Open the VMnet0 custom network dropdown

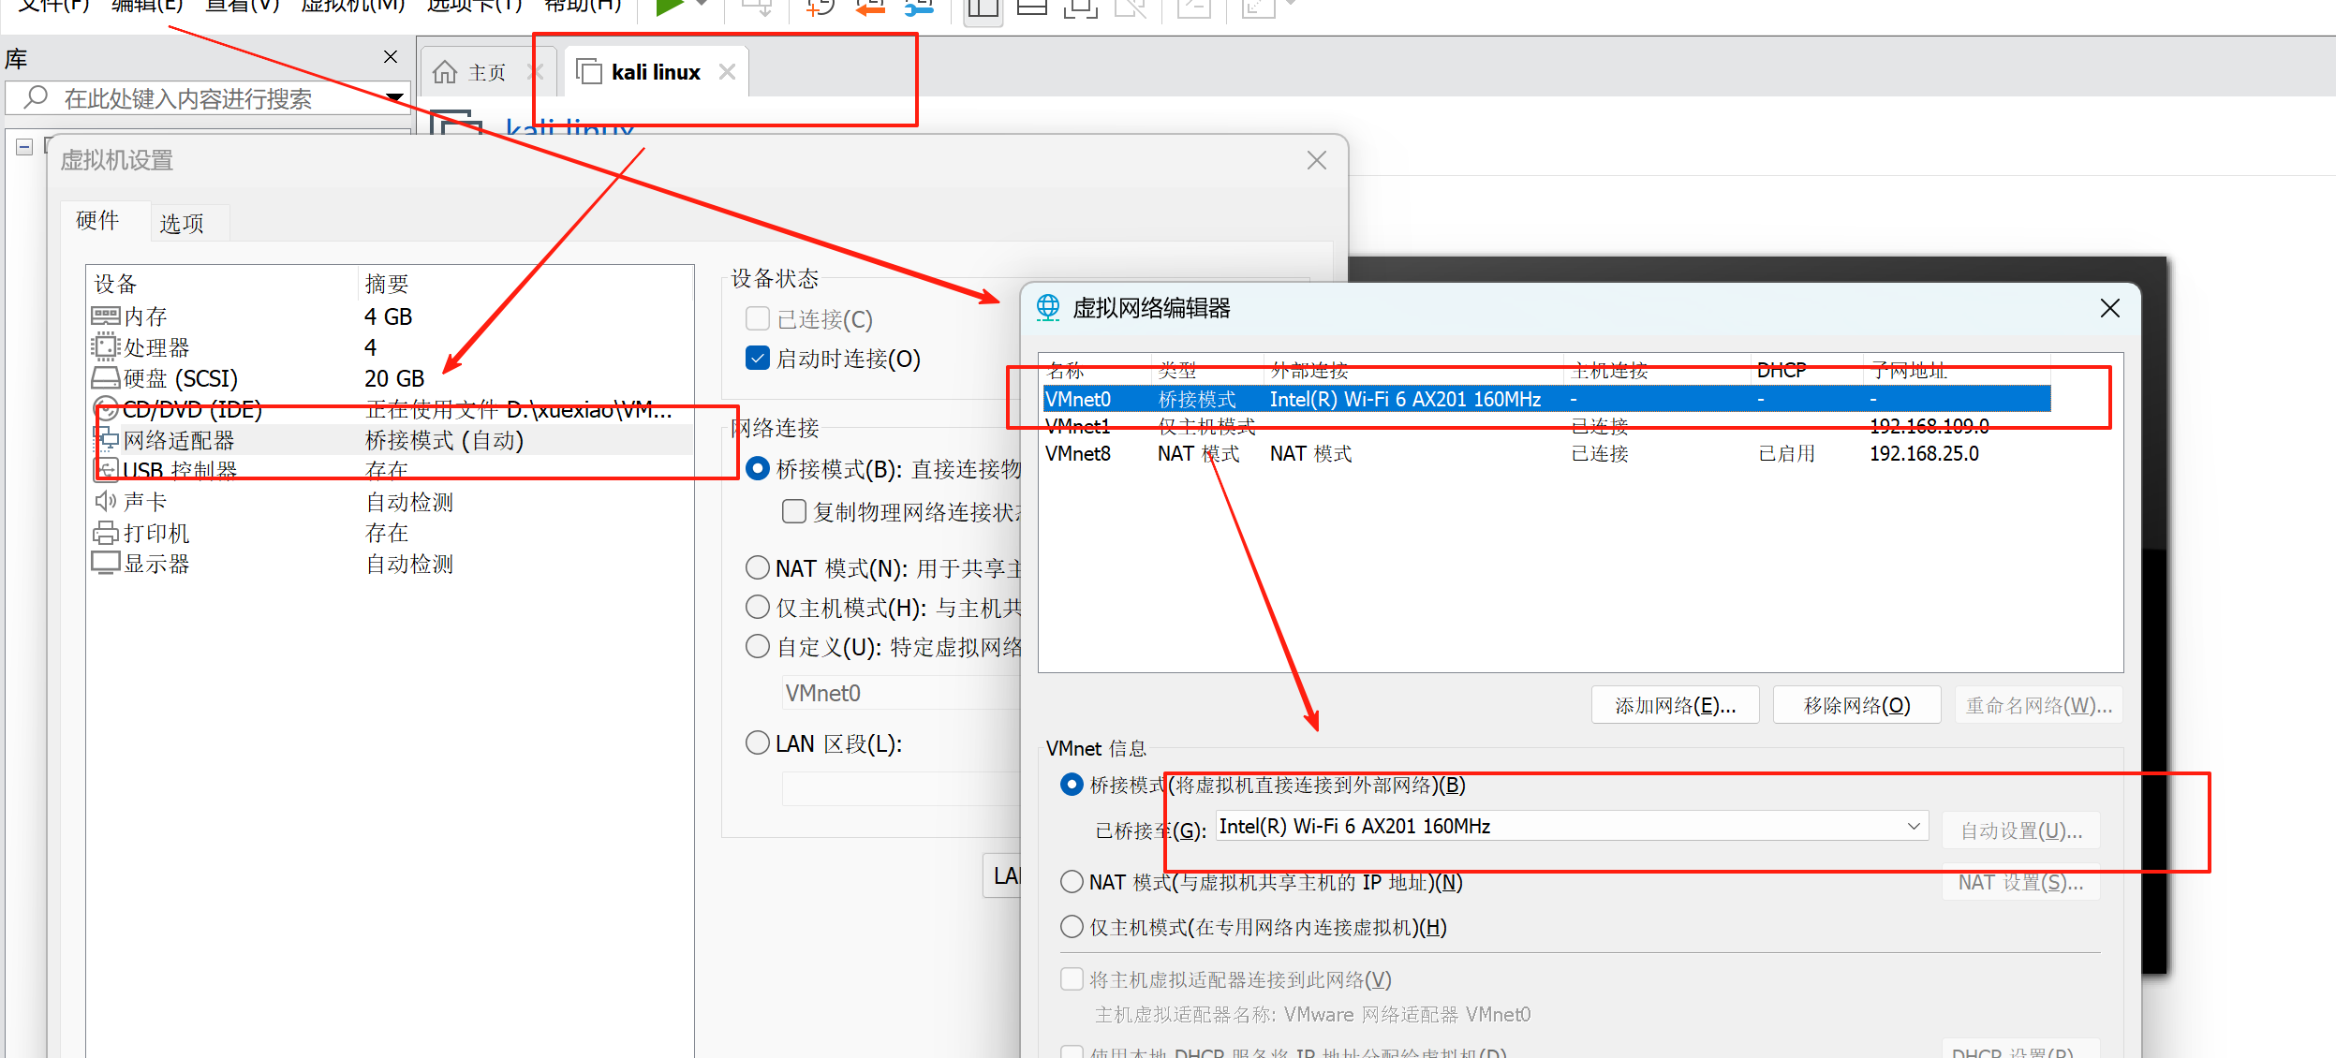[901, 693]
